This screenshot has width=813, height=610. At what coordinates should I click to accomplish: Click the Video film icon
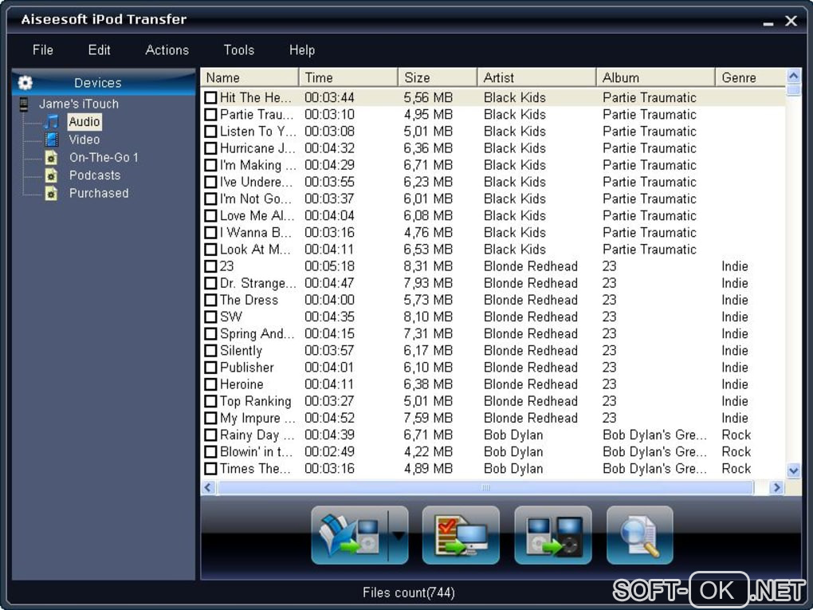[51, 140]
